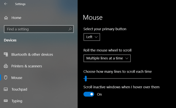This screenshot has height=108, width=176.
Task: Click the On status text
Action: click(99, 95)
